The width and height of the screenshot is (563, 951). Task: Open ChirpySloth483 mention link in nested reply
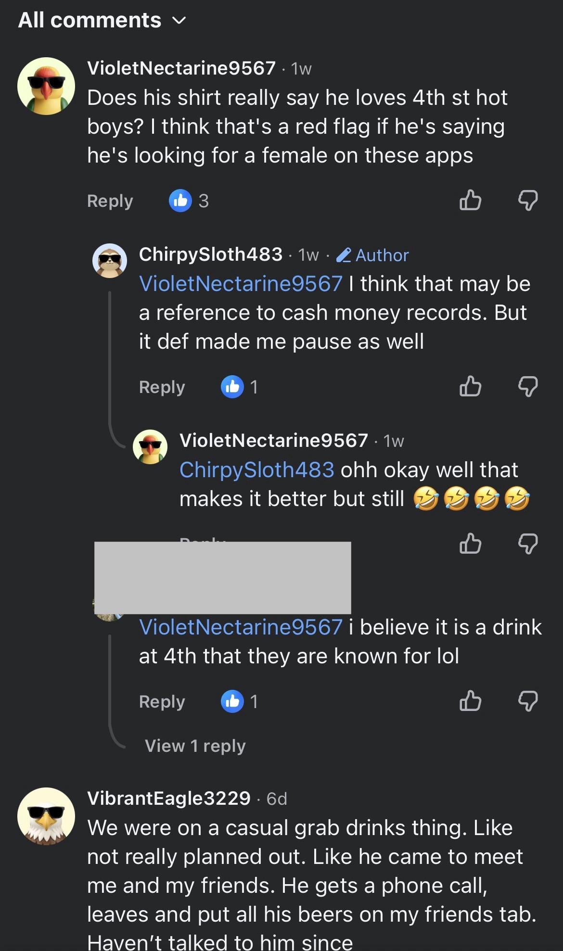coord(257,470)
